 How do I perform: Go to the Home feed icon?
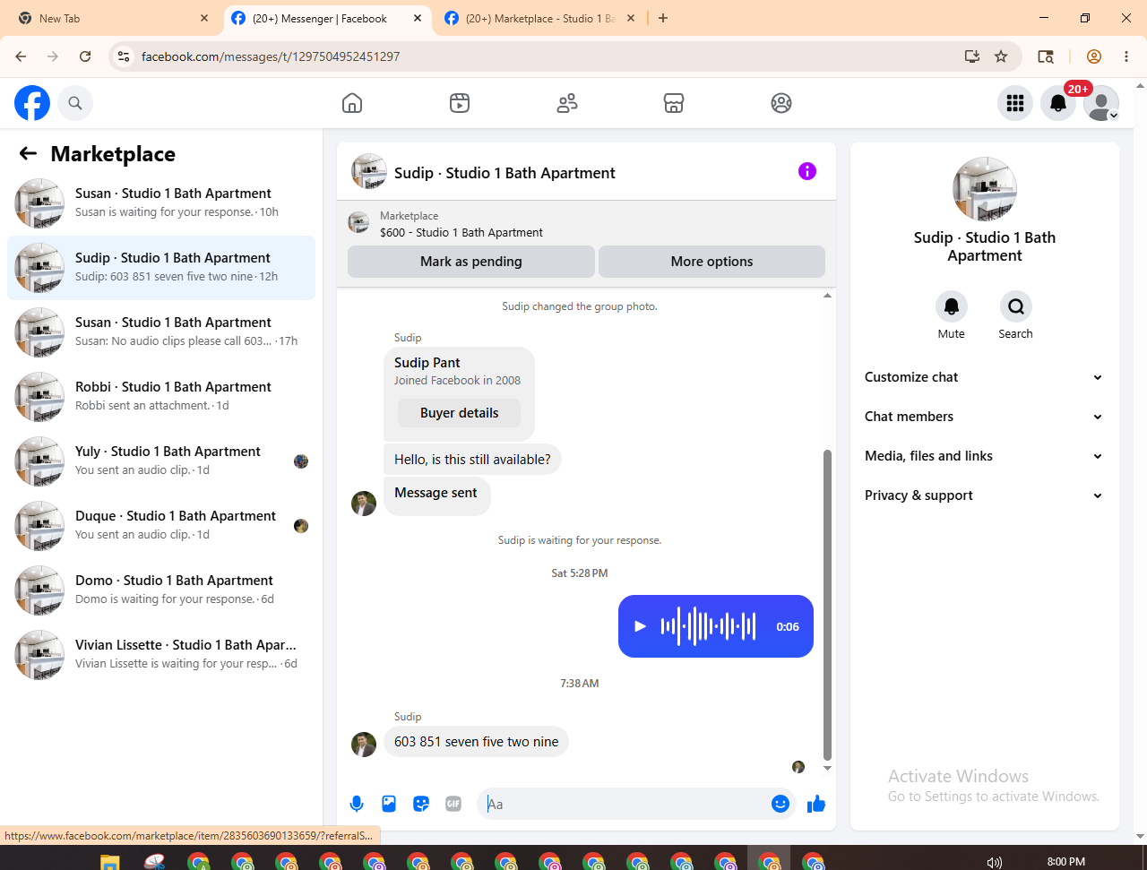coord(352,103)
